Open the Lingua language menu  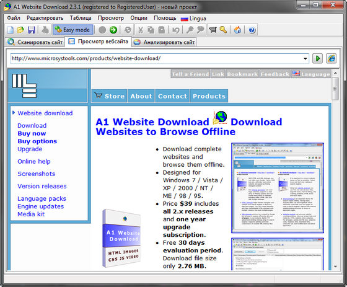[193, 19]
